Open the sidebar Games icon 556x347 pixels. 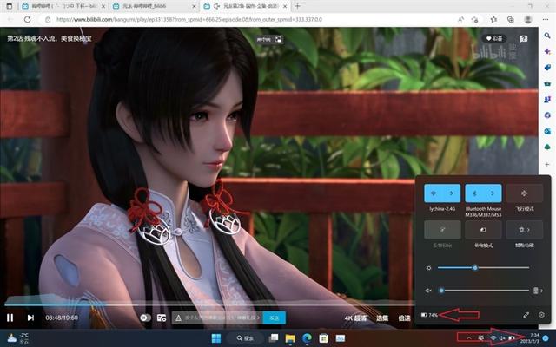547,100
